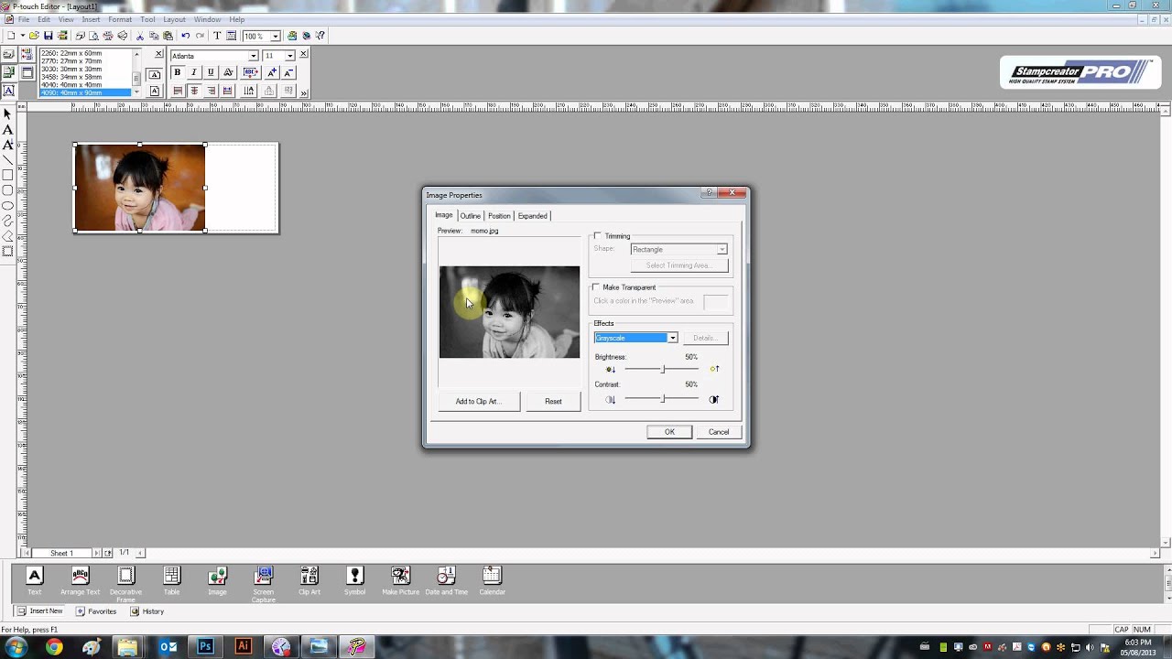This screenshot has width=1172, height=659.
Task: Toggle right text alignment
Action: click(x=211, y=91)
